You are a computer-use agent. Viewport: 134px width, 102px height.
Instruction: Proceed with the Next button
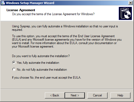[x=75, y=95]
